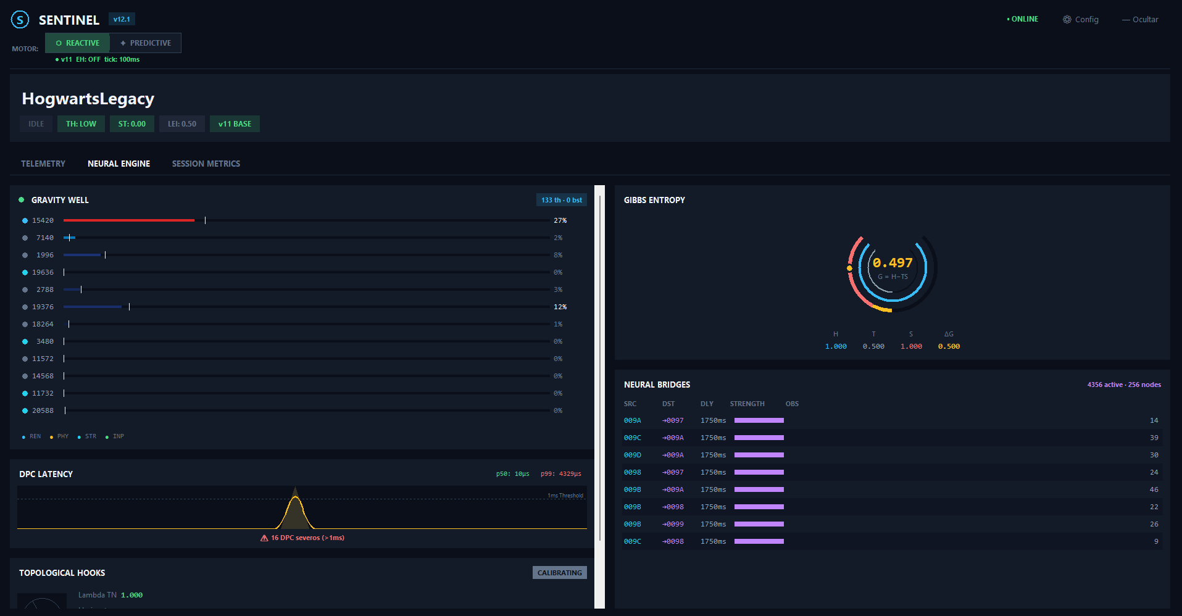Select process ID 3480
Viewport: 1182px width, 616px height.
coord(45,341)
